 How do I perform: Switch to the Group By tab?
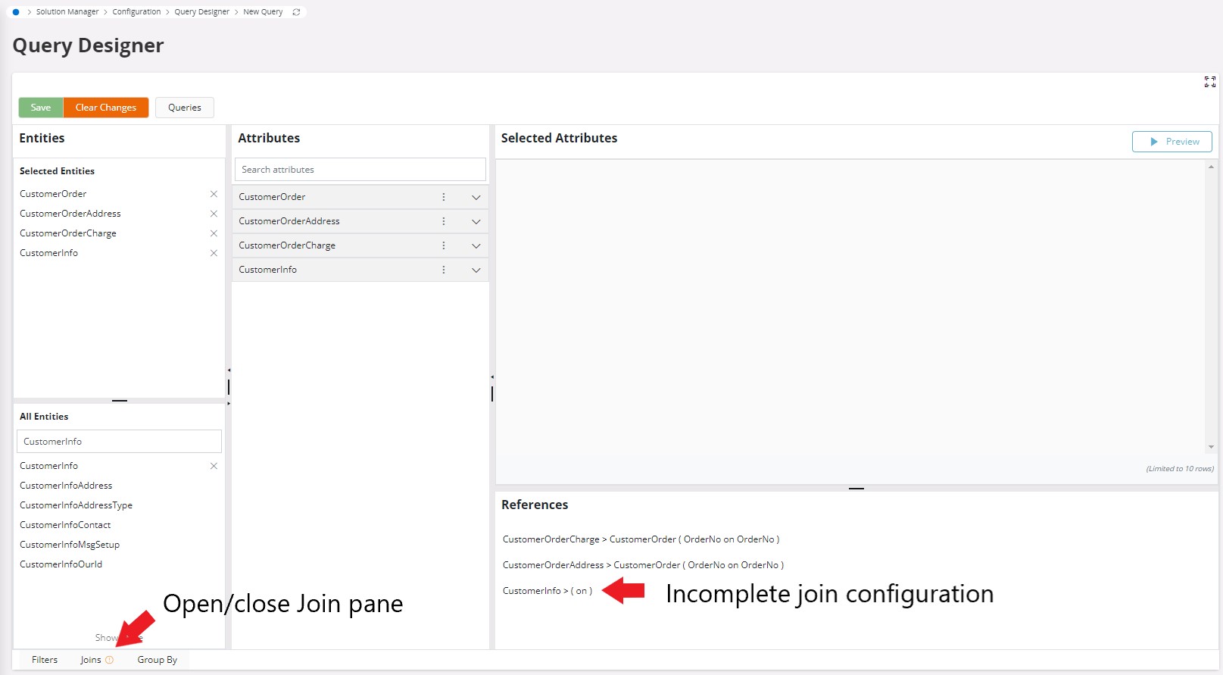[x=157, y=660]
